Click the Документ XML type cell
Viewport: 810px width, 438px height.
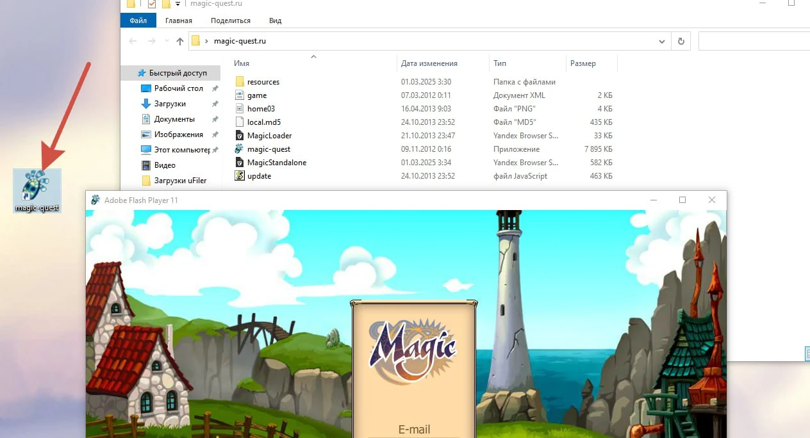pyautogui.click(x=519, y=95)
